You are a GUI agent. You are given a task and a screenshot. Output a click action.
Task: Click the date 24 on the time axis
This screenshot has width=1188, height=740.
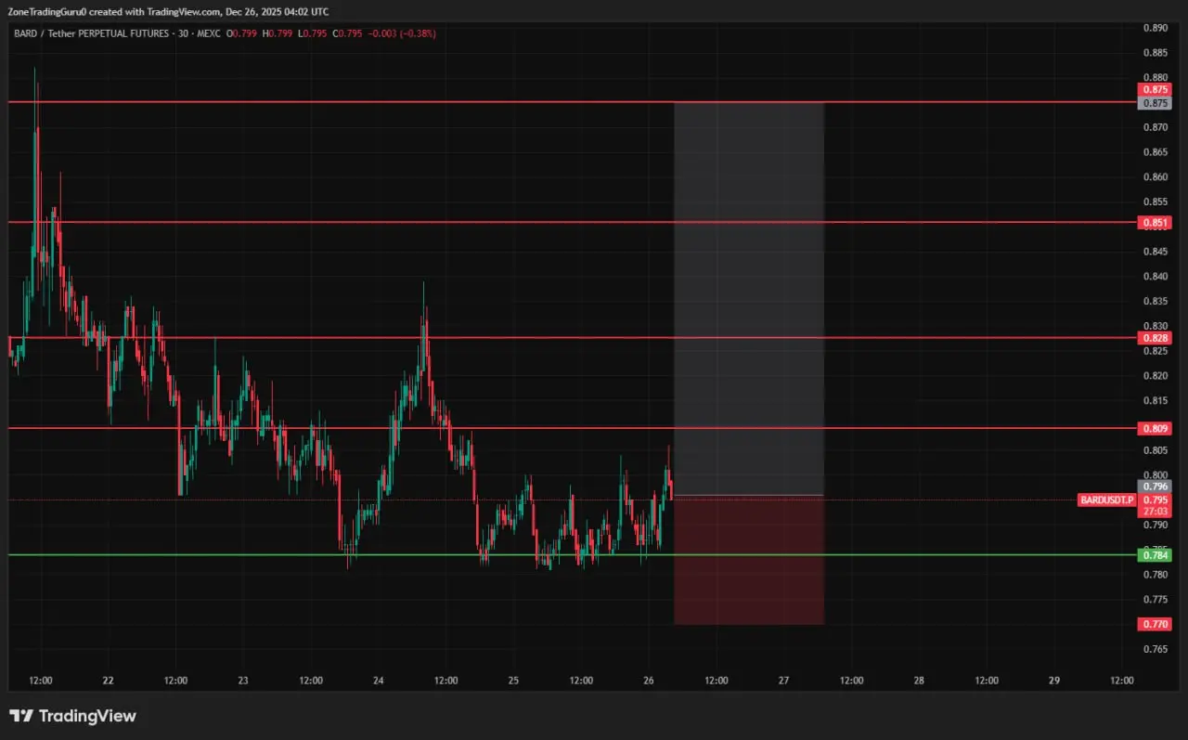pos(379,681)
